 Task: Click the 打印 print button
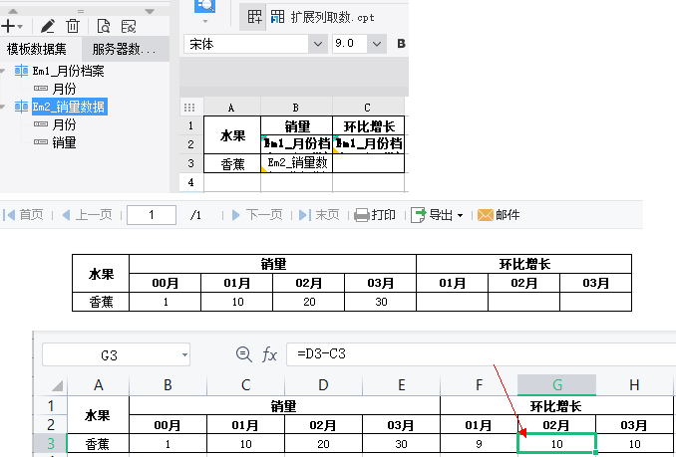pyautogui.click(x=375, y=214)
